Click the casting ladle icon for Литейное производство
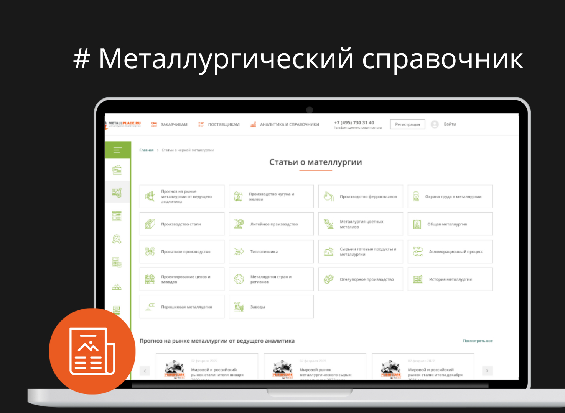This screenshot has height=413, width=565. [239, 224]
